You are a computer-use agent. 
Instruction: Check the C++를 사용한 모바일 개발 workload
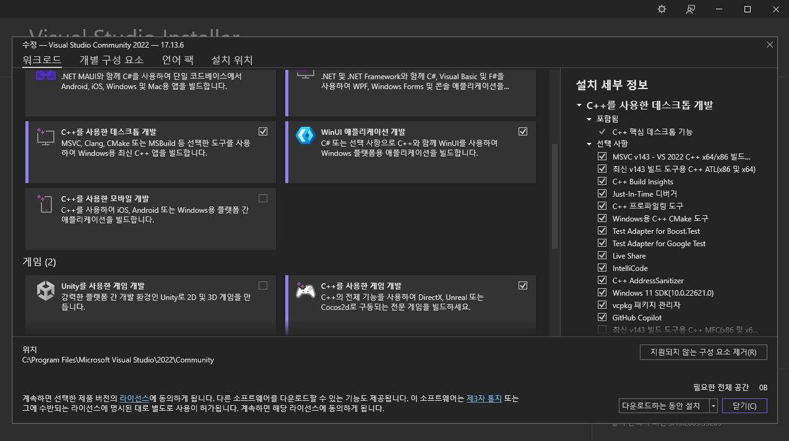click(263, 199)
